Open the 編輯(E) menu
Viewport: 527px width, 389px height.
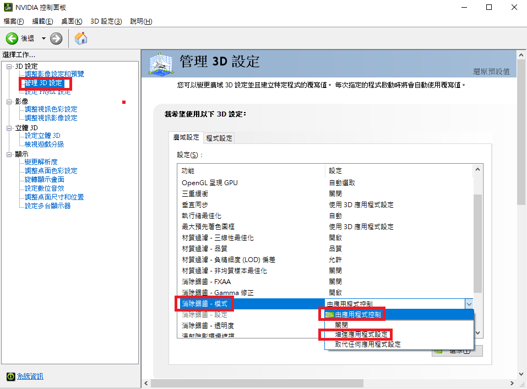[43, 21]
